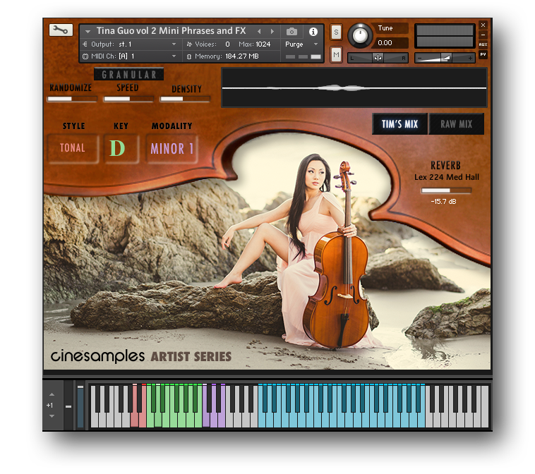Toggle the PV button
Screen dimensions: 535x474
click(x=483, y=54)
